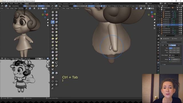
Task: Toggle Mirror modifier X axis
Action: 170,48
